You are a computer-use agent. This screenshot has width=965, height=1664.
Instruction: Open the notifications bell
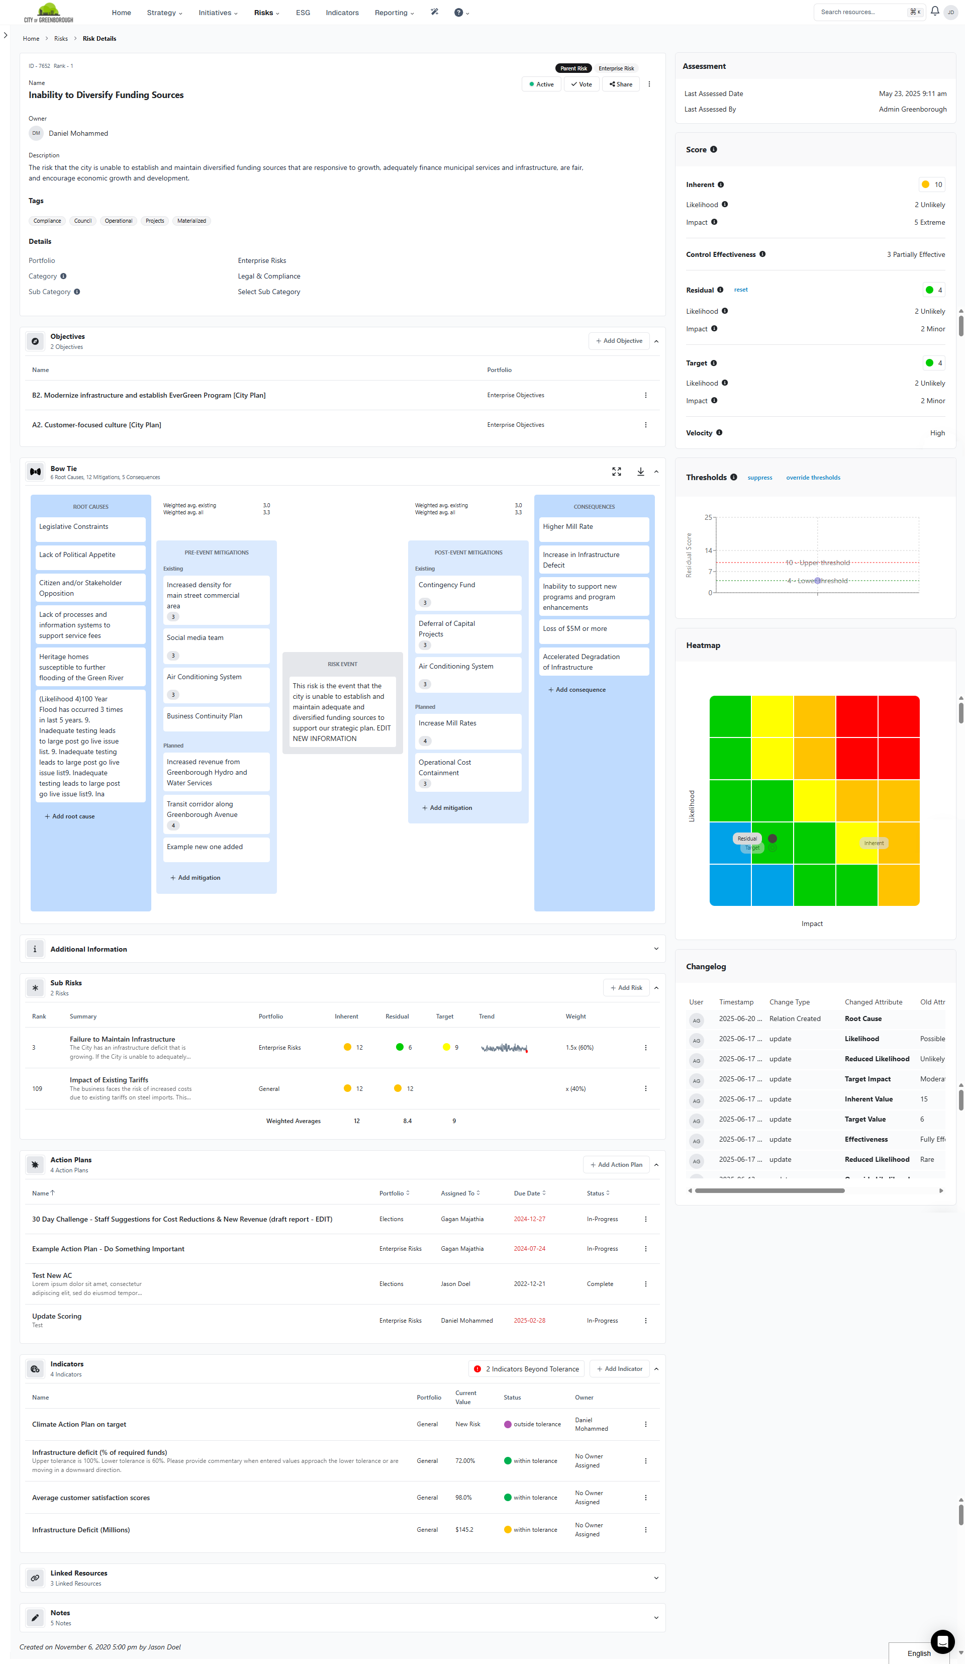point(934,12)
